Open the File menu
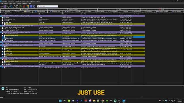 click(2, 3)
